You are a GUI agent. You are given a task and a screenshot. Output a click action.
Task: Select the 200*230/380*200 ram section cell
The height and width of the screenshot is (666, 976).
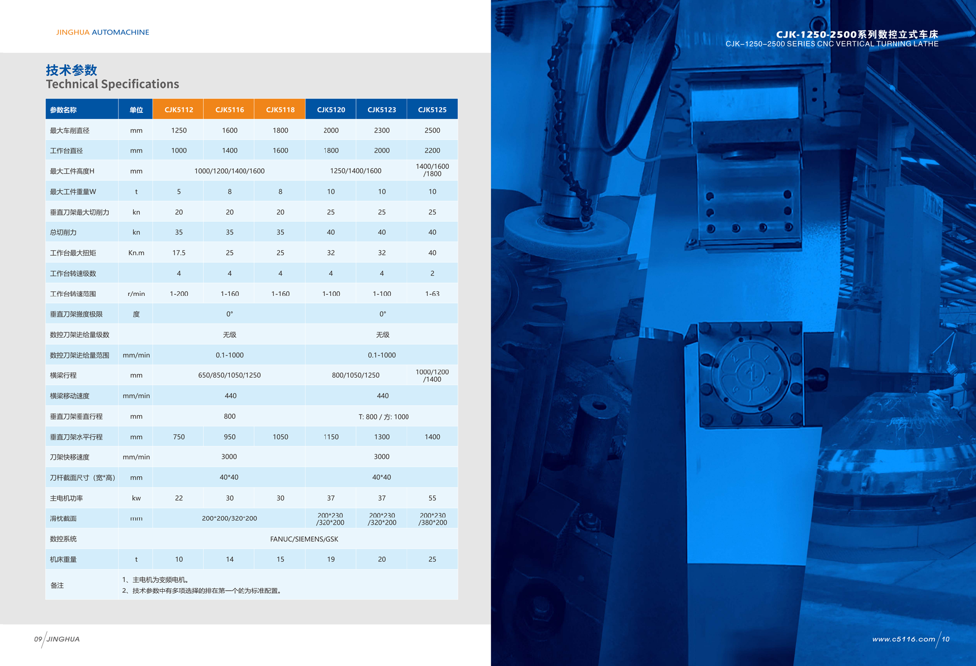tap(433, 519)
